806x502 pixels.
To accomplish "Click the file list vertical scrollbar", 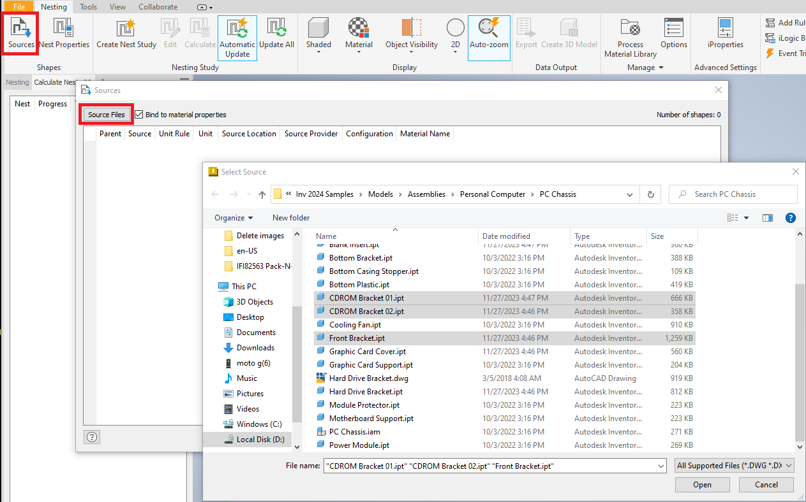I will click(x=800, y=362).
